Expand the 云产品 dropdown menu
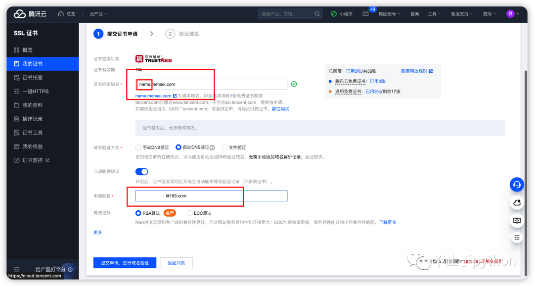The height and width of the screenshot is (286, 534). (98, 14)
